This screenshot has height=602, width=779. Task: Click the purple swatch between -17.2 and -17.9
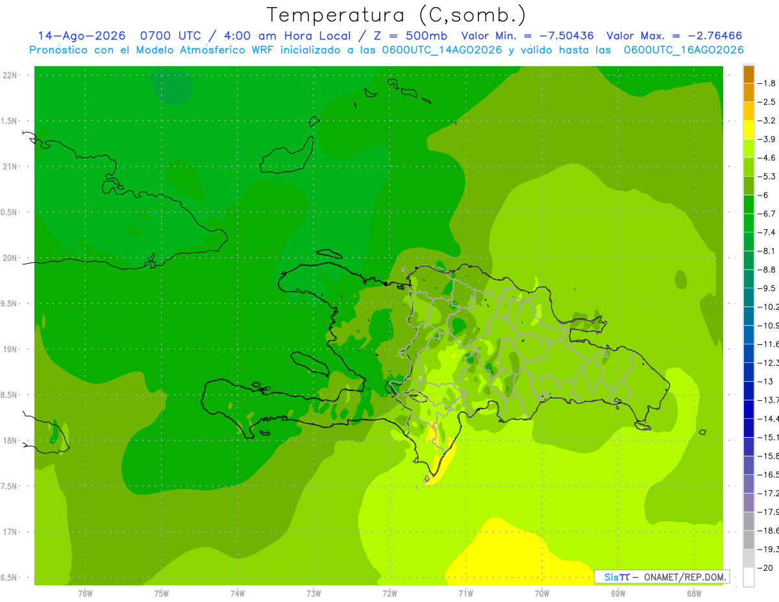point(748,503)
